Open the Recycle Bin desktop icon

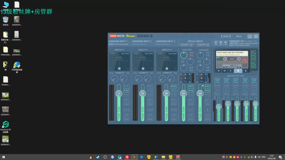click(x=5, y=21)
